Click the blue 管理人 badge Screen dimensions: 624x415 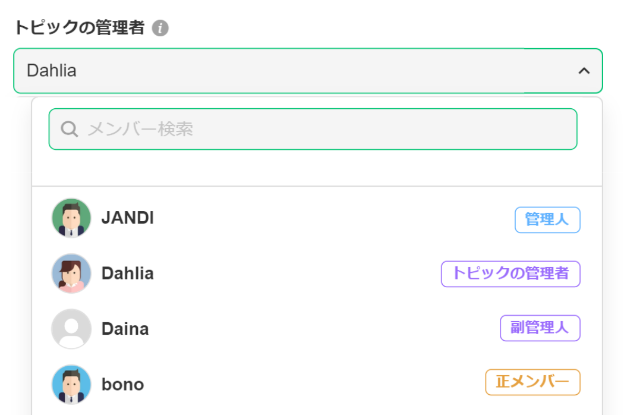click(x=547, y=220)
